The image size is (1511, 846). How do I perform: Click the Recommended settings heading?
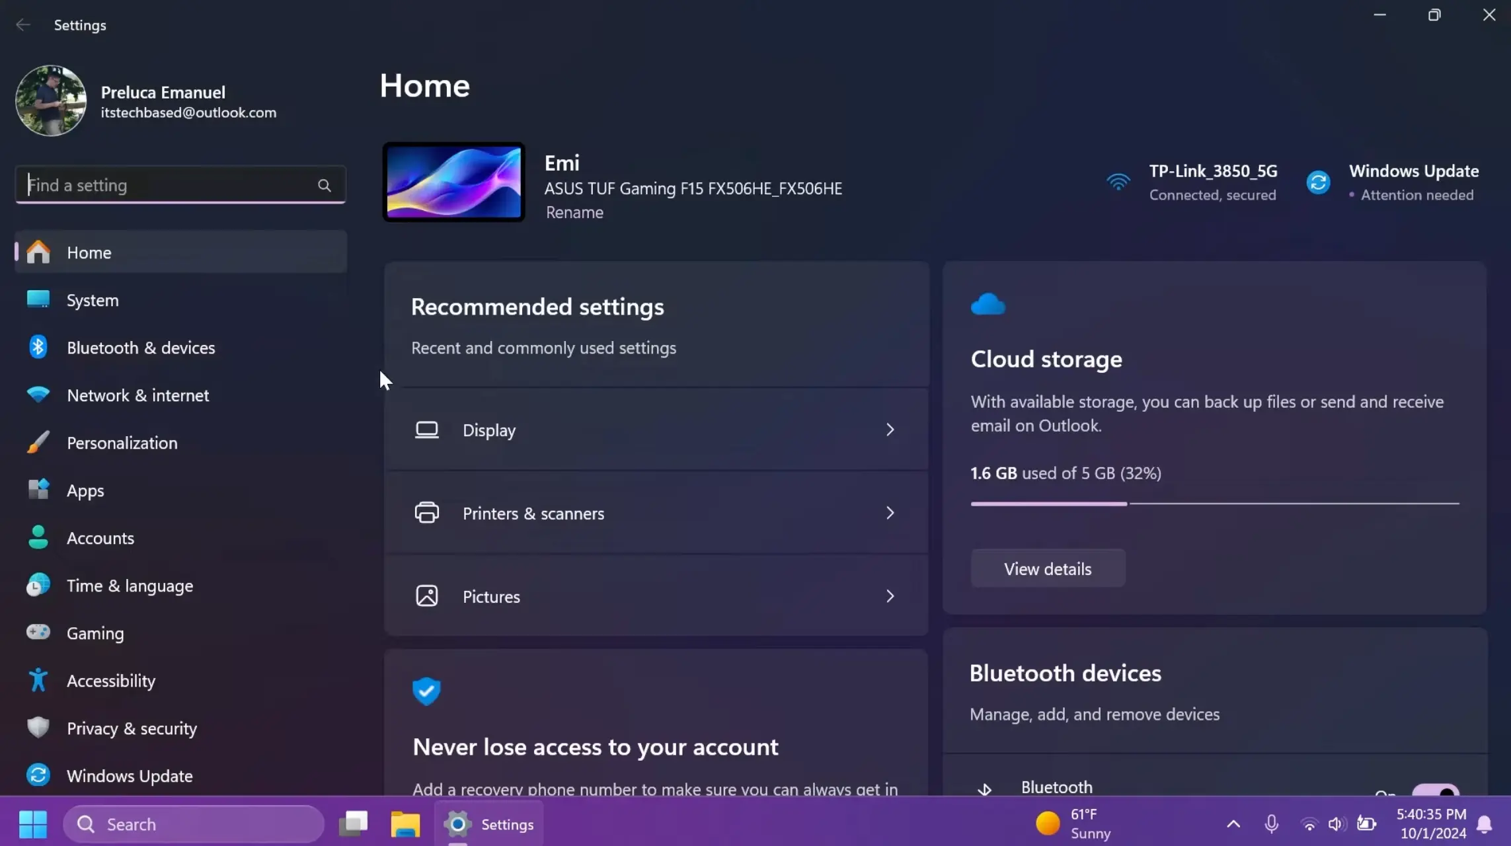537,307
